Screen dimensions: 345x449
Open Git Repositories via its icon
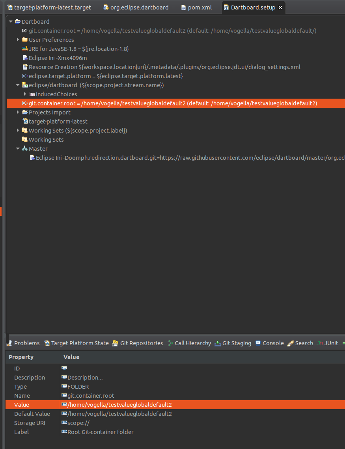pyautogui.click(x=115, y=343)
